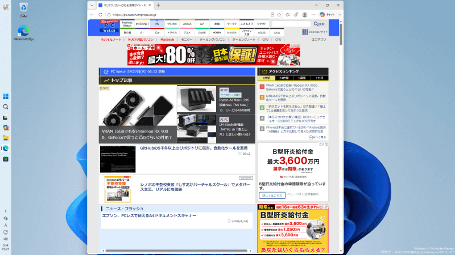Open the Windows Start menu
The image size is (455, 255).
(6, 96)
